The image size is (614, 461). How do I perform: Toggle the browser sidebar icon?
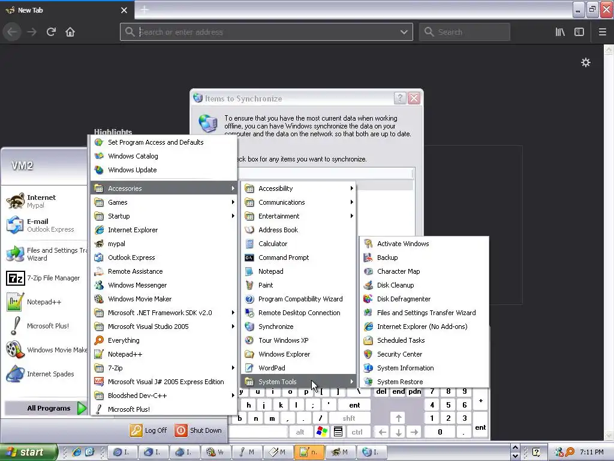[x=579, y=32]
